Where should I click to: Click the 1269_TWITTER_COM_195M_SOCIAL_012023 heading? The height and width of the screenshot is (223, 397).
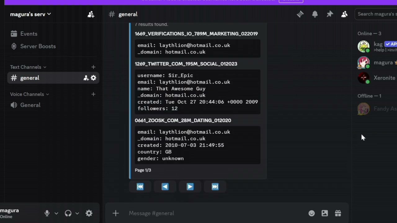[x=186, y=64]
